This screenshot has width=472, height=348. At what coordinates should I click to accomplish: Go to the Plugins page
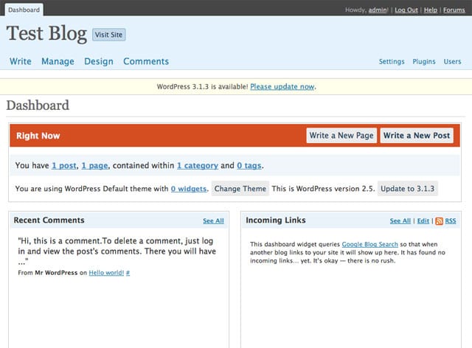pyautogui.click(x=424, y=62)
